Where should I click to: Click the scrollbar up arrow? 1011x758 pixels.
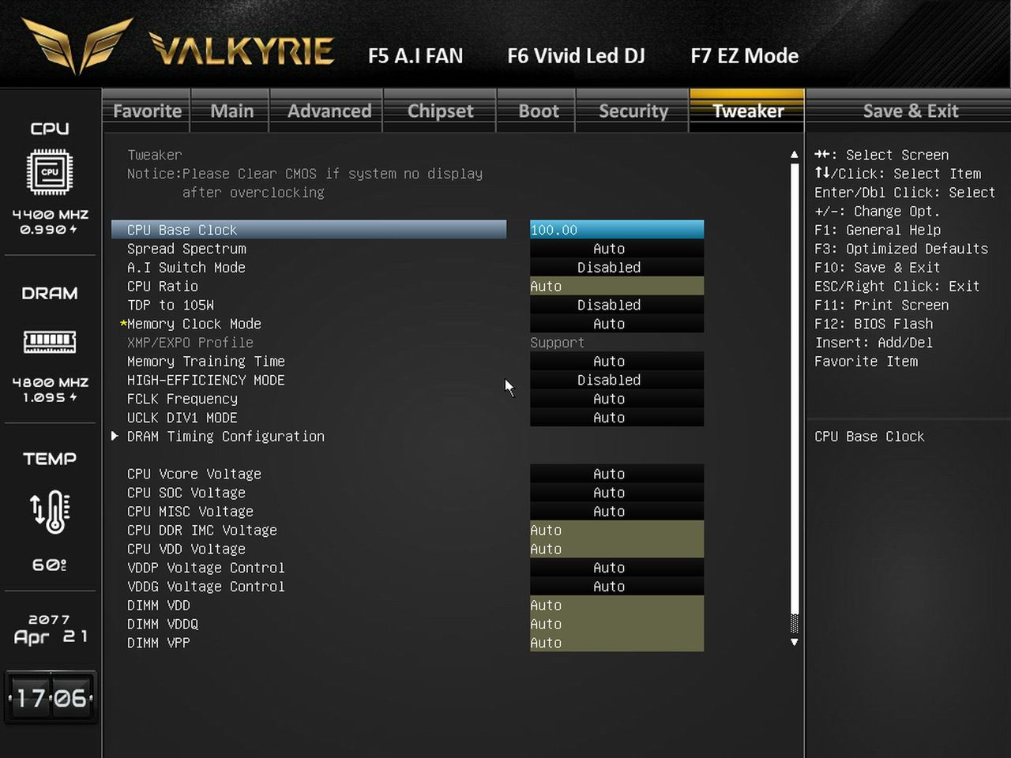tap(795, 155)
